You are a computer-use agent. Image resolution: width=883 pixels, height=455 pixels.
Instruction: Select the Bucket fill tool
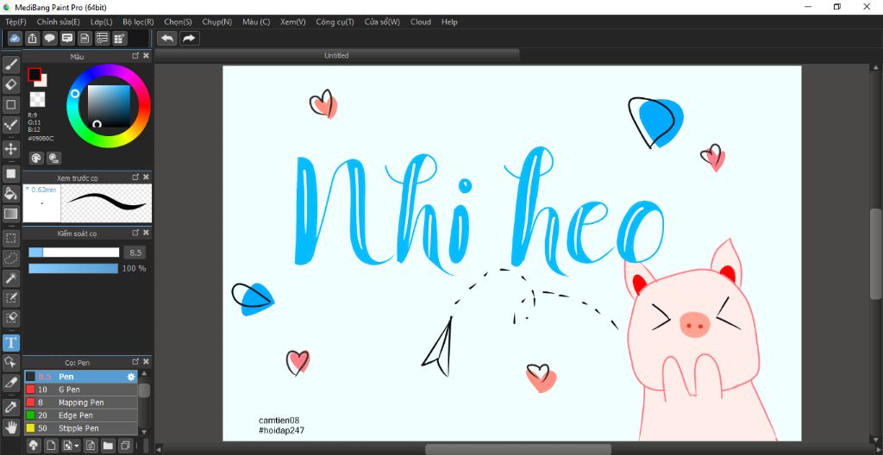pos(10,194)
